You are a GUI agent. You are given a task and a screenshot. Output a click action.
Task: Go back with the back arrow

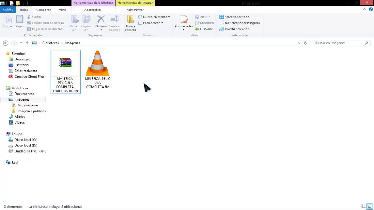(6, 43)
